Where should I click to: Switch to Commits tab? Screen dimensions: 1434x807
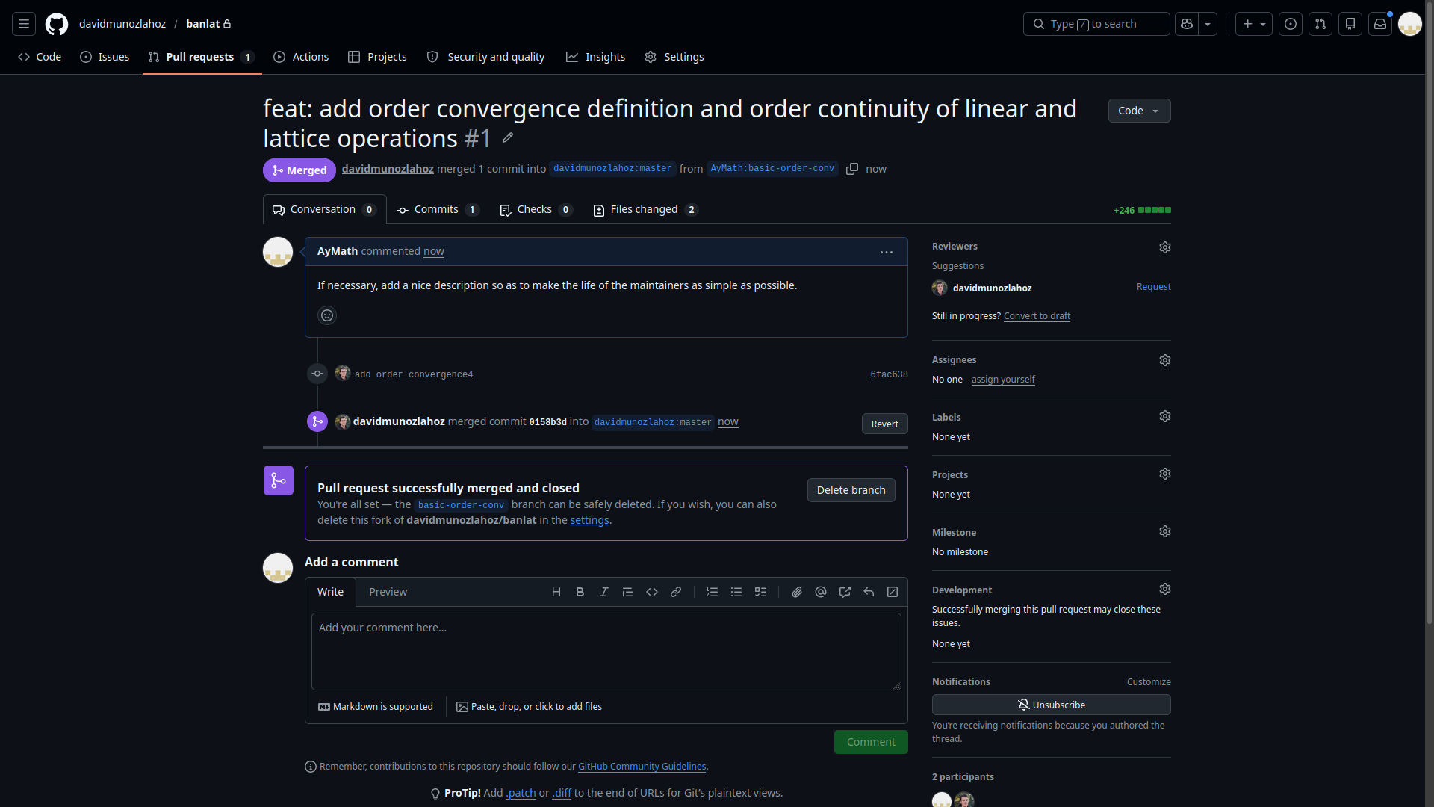438,210
